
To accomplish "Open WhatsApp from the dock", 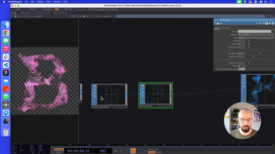I will tap(6, 96).
